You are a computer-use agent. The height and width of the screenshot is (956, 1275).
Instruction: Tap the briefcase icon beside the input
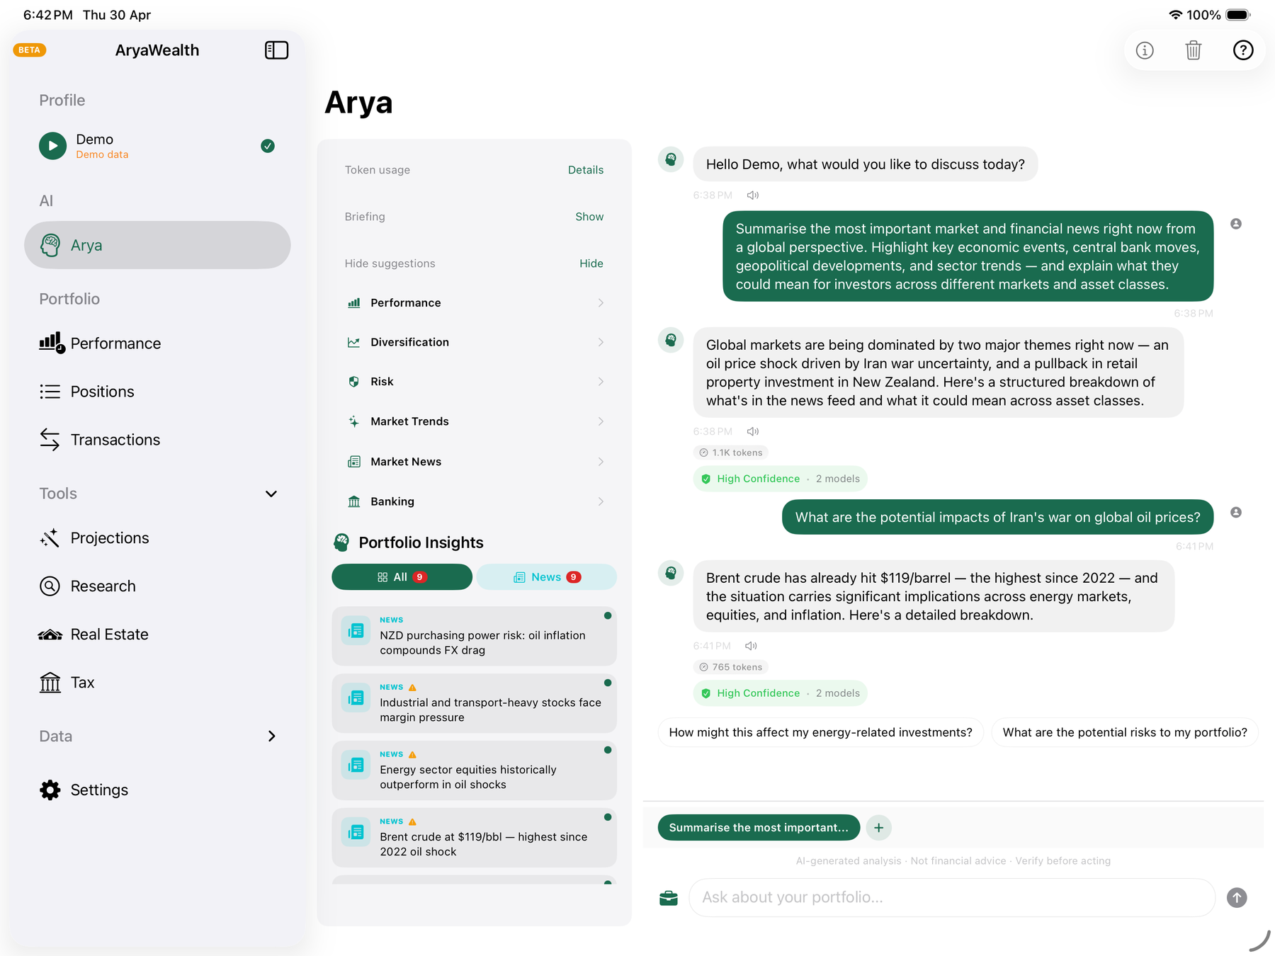(x=669, y=898)
